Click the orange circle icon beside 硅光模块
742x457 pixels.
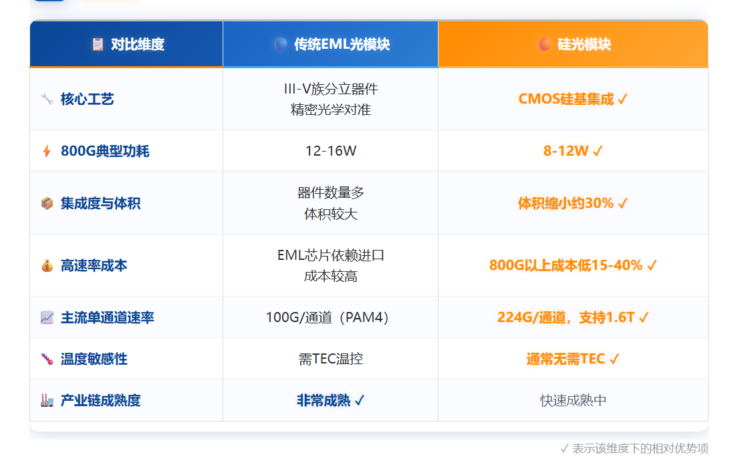545,45
